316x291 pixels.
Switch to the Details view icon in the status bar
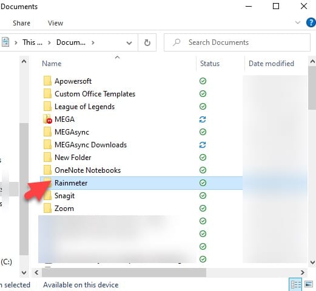[x=296, y=285]
